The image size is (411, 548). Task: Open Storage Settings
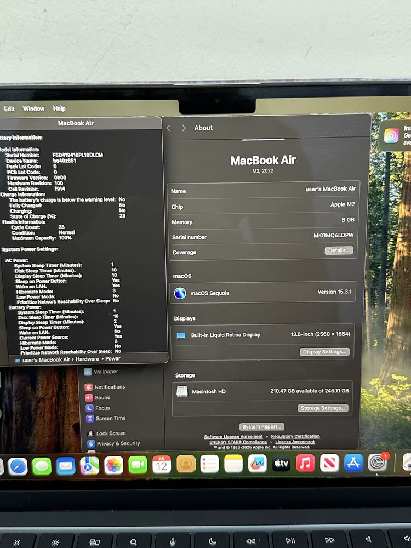click(x=323, y=408)
